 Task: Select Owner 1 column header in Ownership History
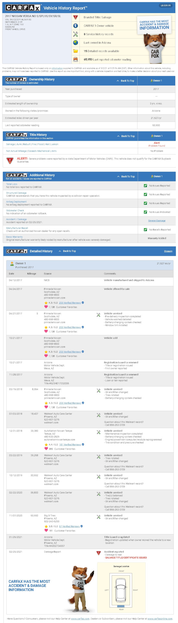pos(156,81)
